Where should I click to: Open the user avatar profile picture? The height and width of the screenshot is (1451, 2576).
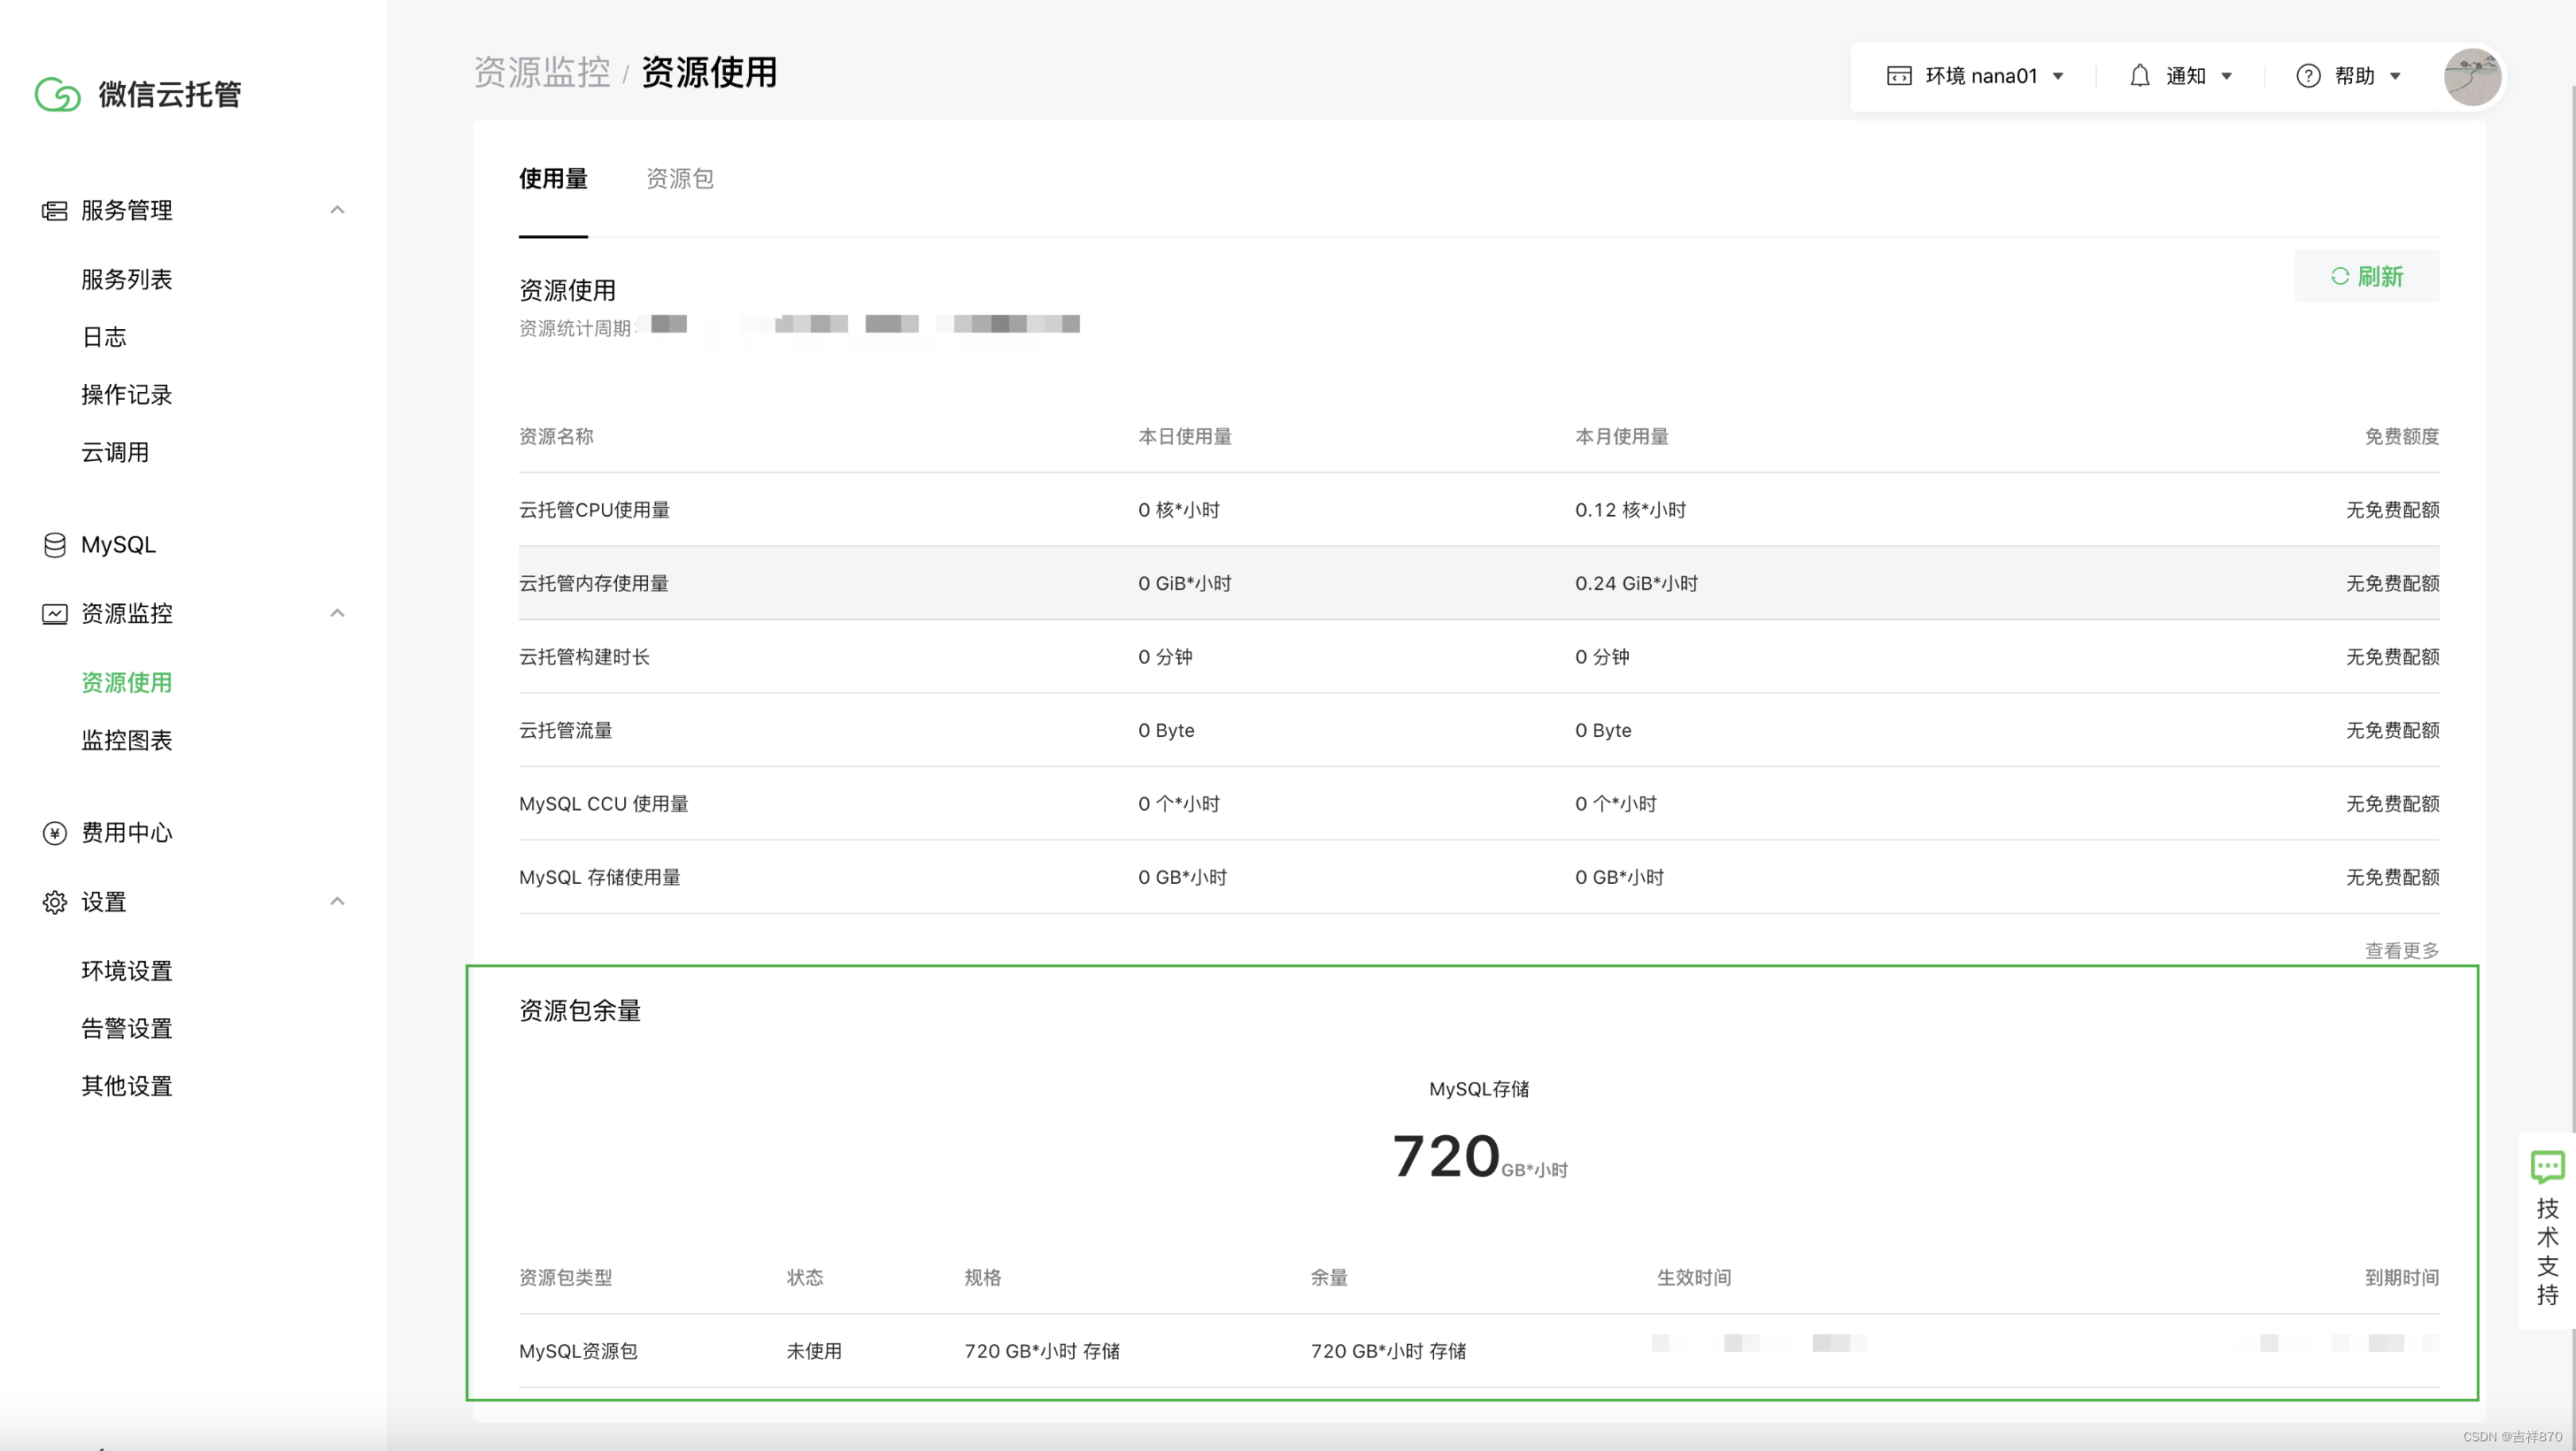(2472, 76)
